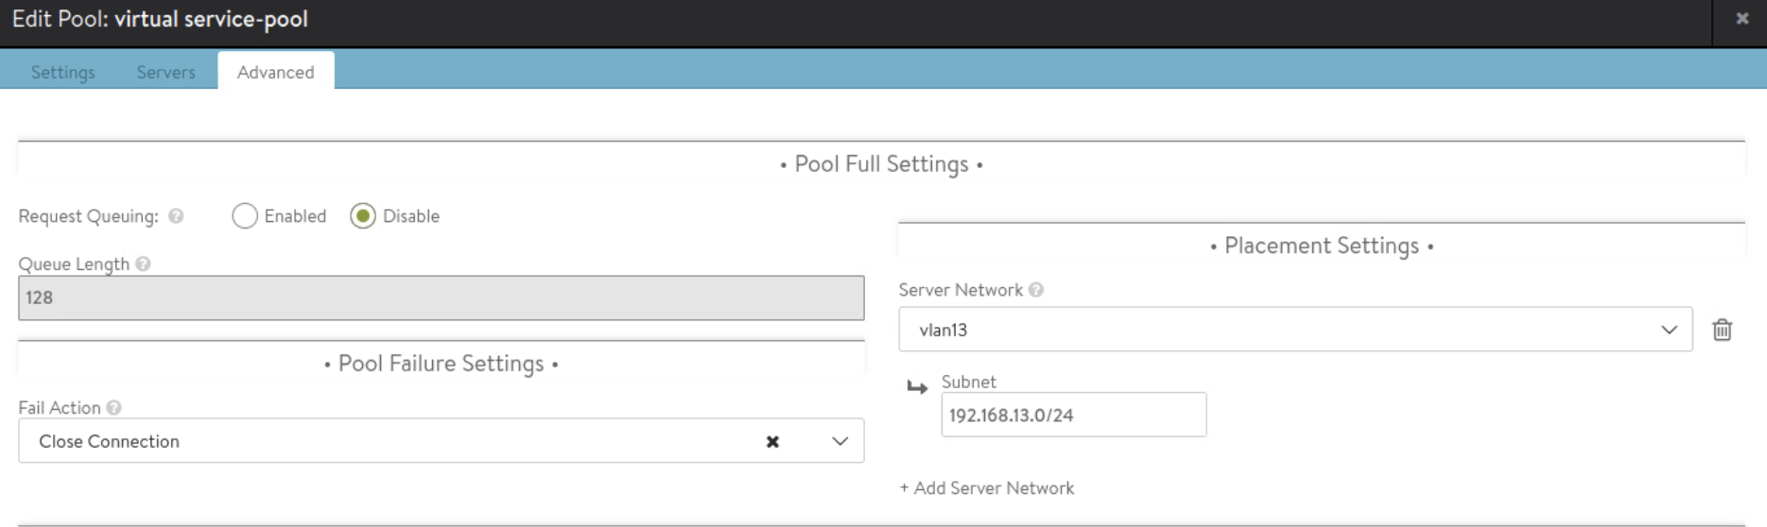Close the Edit Pool dialog
Screen dimensions: 1767x527
[1741, 19]
